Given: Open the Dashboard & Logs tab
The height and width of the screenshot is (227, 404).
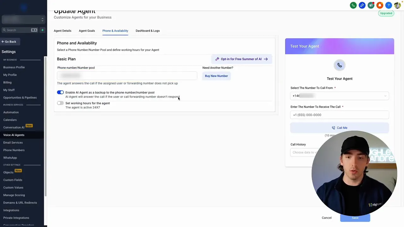Looking at the screenshot, I should [148, 31].
